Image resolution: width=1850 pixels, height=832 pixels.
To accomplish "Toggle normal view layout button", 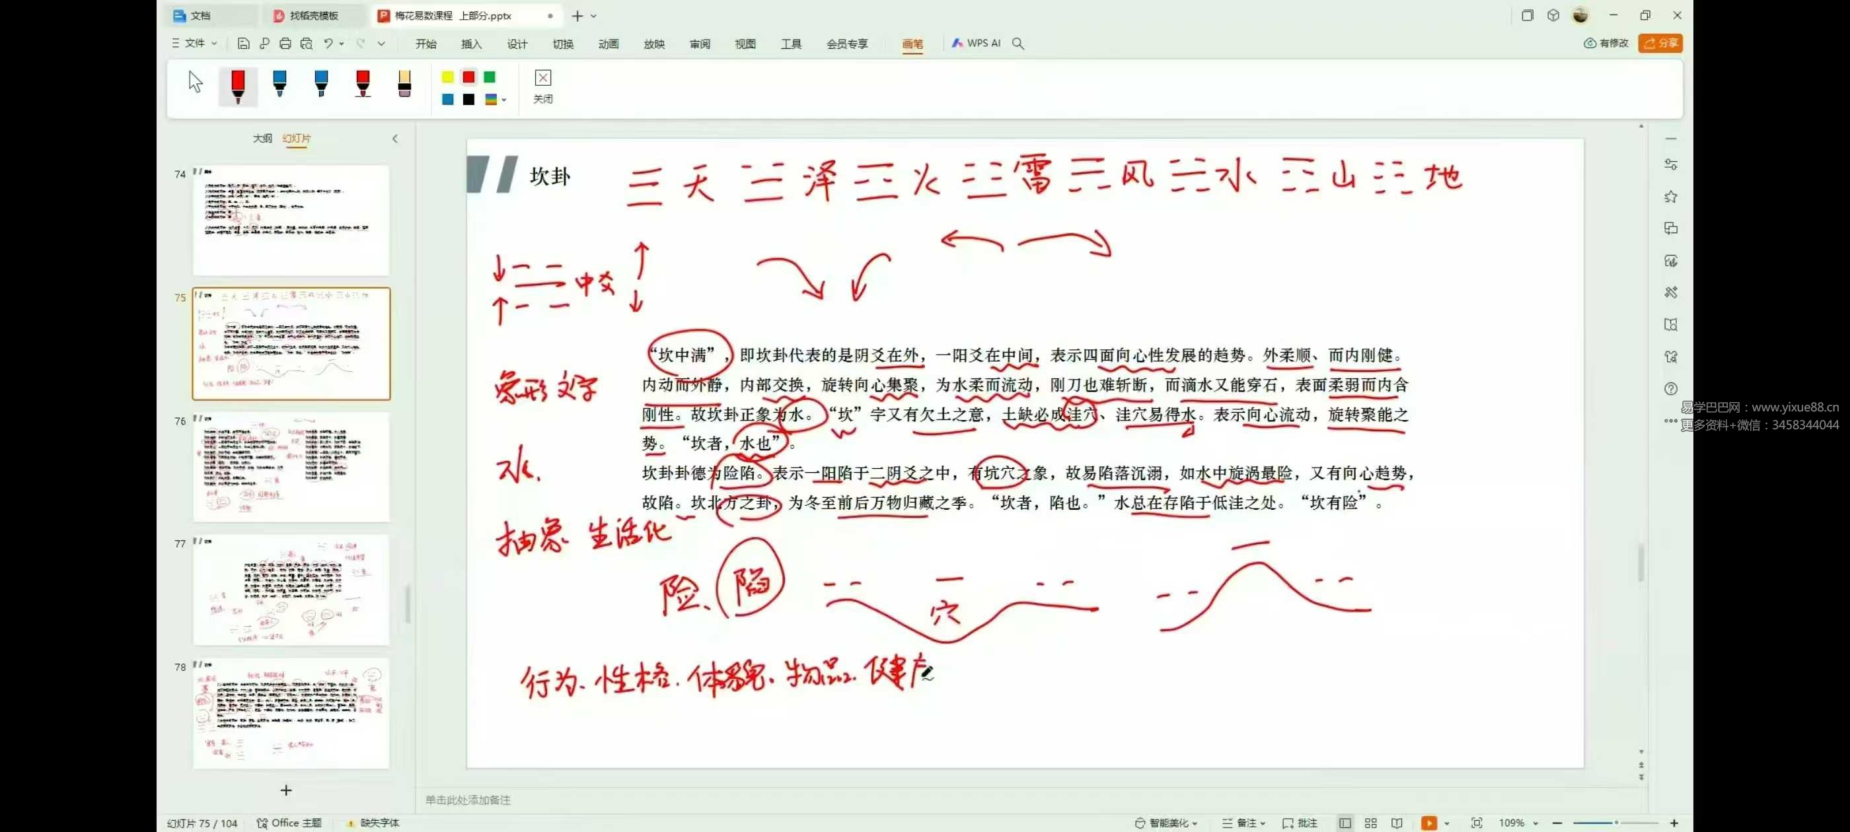I will click(1345, 823).
